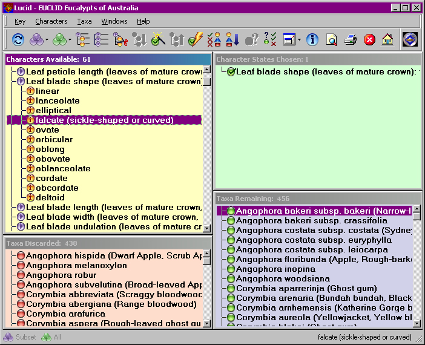Click the collapse character tree list icon
Viewport: 425px width, 345px height.
(x=102, y=39)
